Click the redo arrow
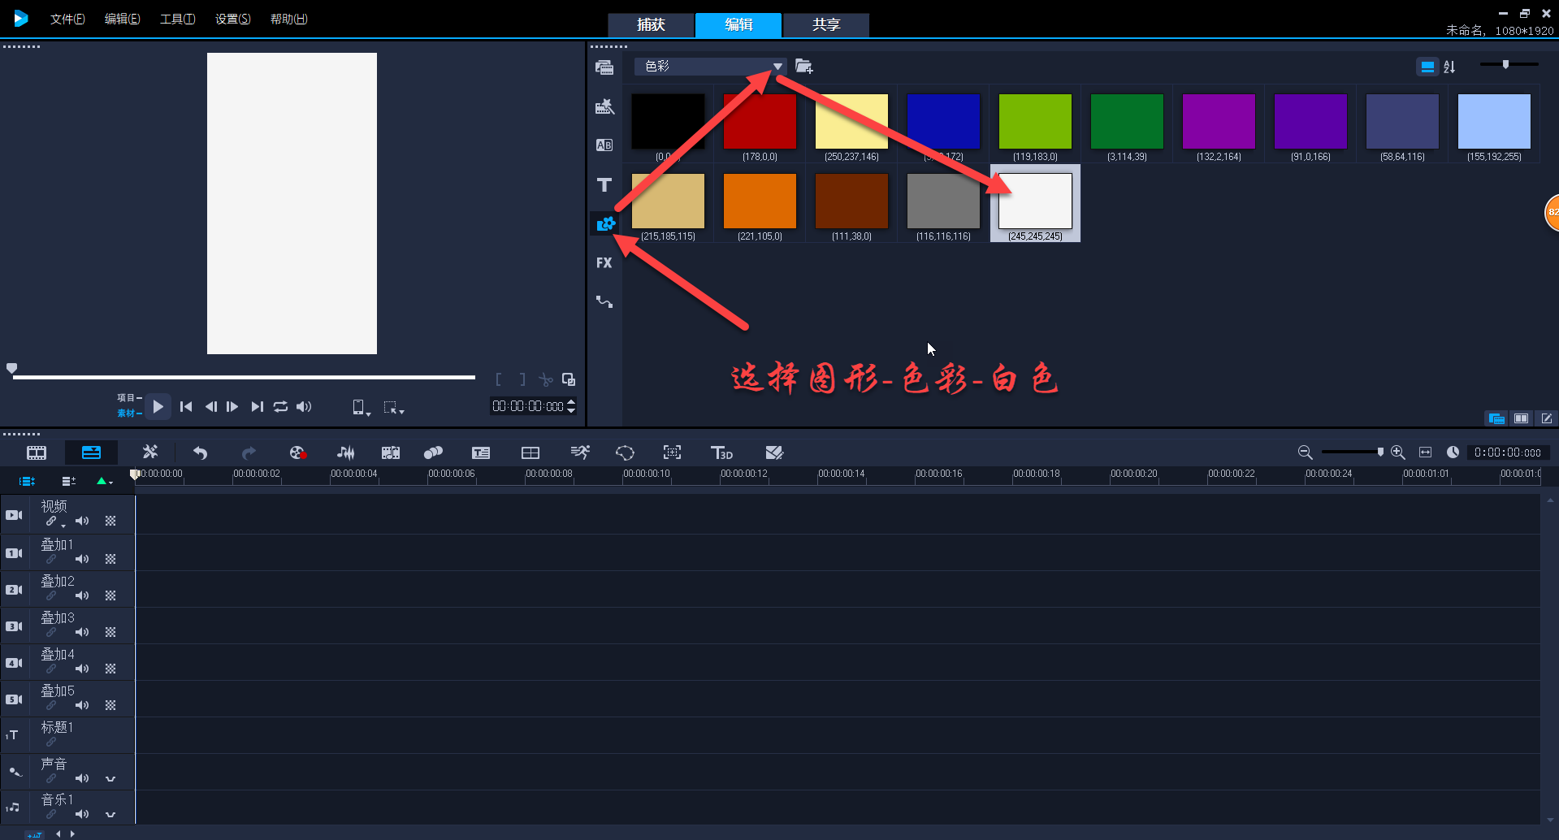 click(x=249, y=452)
